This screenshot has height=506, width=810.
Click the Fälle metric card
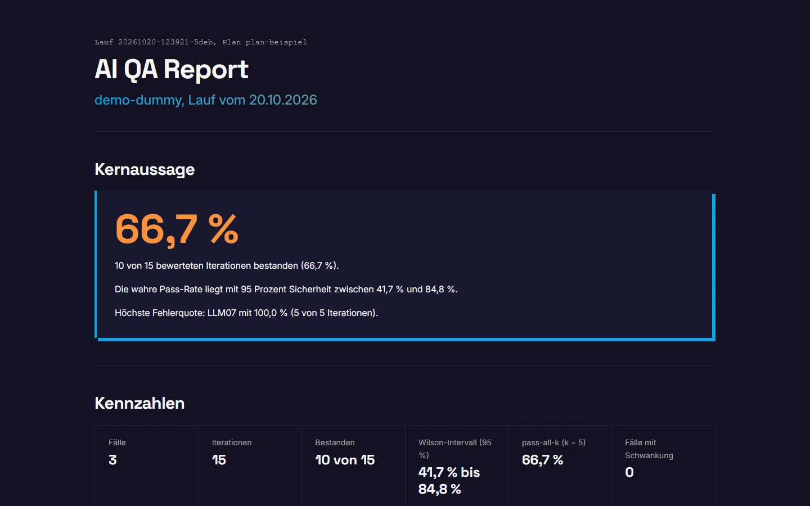pos(147,466)
